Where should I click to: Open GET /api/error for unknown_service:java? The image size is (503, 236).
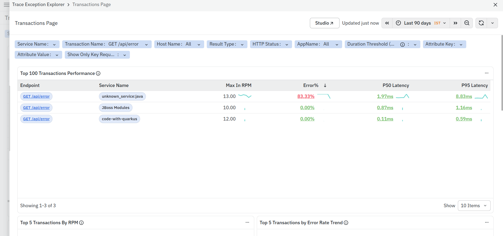tap(36, 96)
